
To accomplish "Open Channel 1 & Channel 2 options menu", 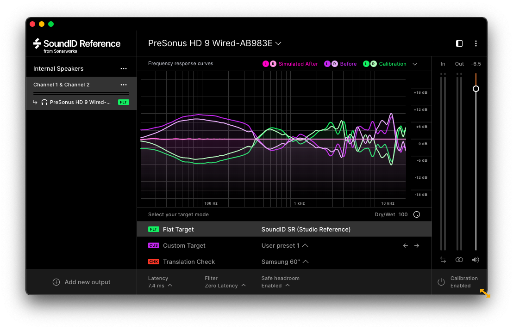I will 123,85.
